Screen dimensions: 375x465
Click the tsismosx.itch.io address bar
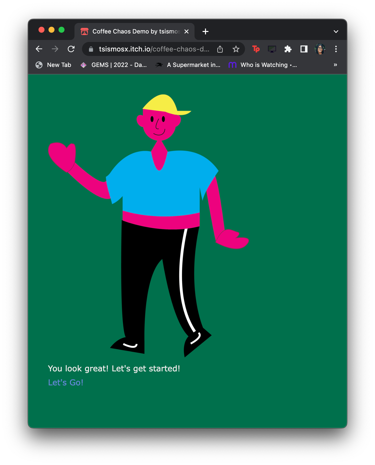(x=154, y=49)
